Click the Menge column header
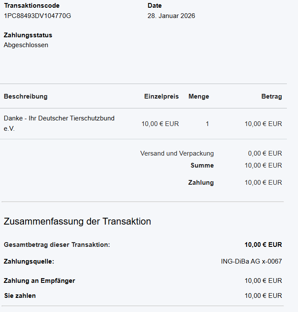 [199, 96]
